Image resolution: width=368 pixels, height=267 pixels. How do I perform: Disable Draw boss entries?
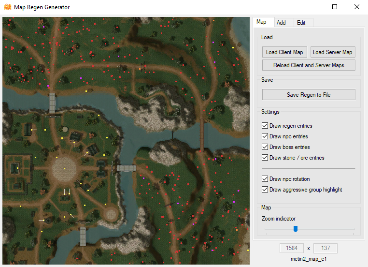tap(265, 147)
